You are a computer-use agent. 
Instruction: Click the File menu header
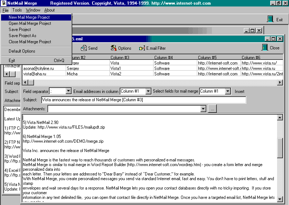[5, 10]
